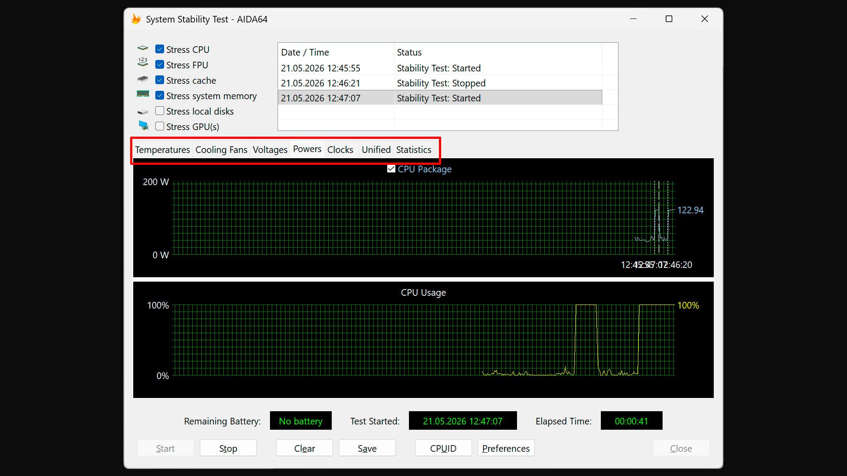This screenshot has height=476, width=847.
Task: Select the Powers tab
Action: click(x=307, y=149)
